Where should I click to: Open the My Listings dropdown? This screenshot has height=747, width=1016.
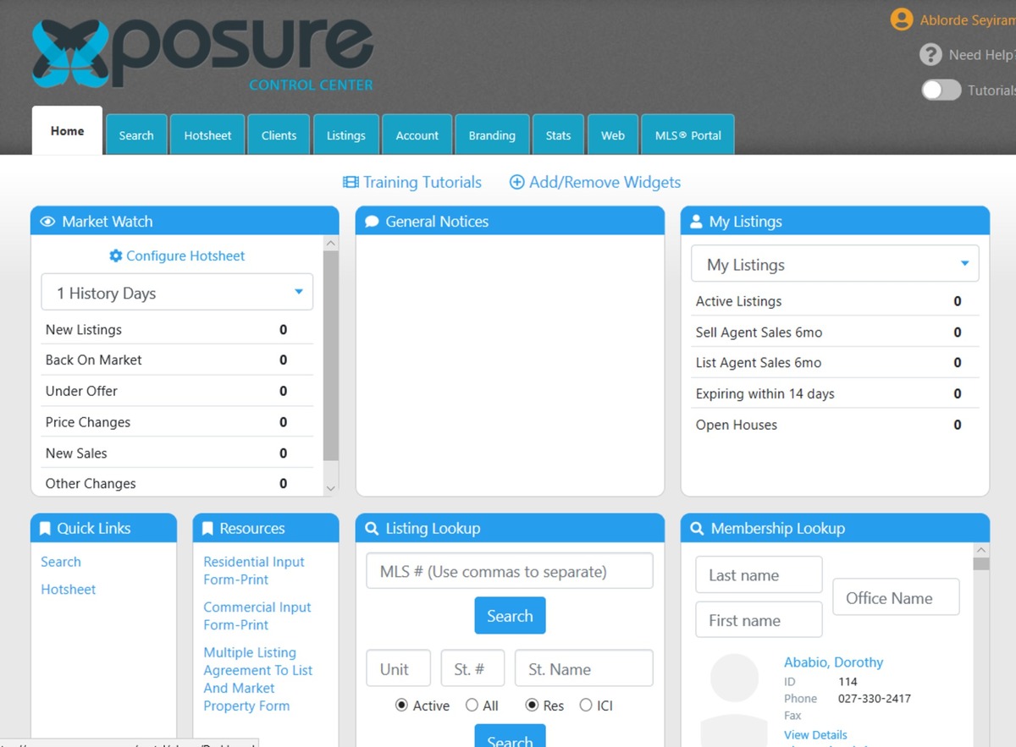pyautogui.click(x=834, y=264)
